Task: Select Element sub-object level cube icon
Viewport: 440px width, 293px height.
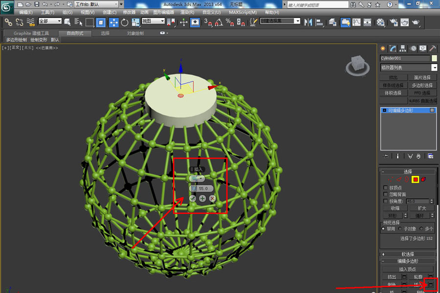Action: tap(423, 180)
